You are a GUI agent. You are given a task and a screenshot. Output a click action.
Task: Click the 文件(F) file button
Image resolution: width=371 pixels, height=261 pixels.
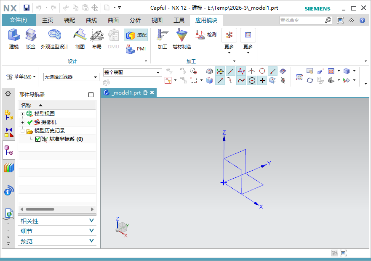pyautogui.click(x=19, y=20)
